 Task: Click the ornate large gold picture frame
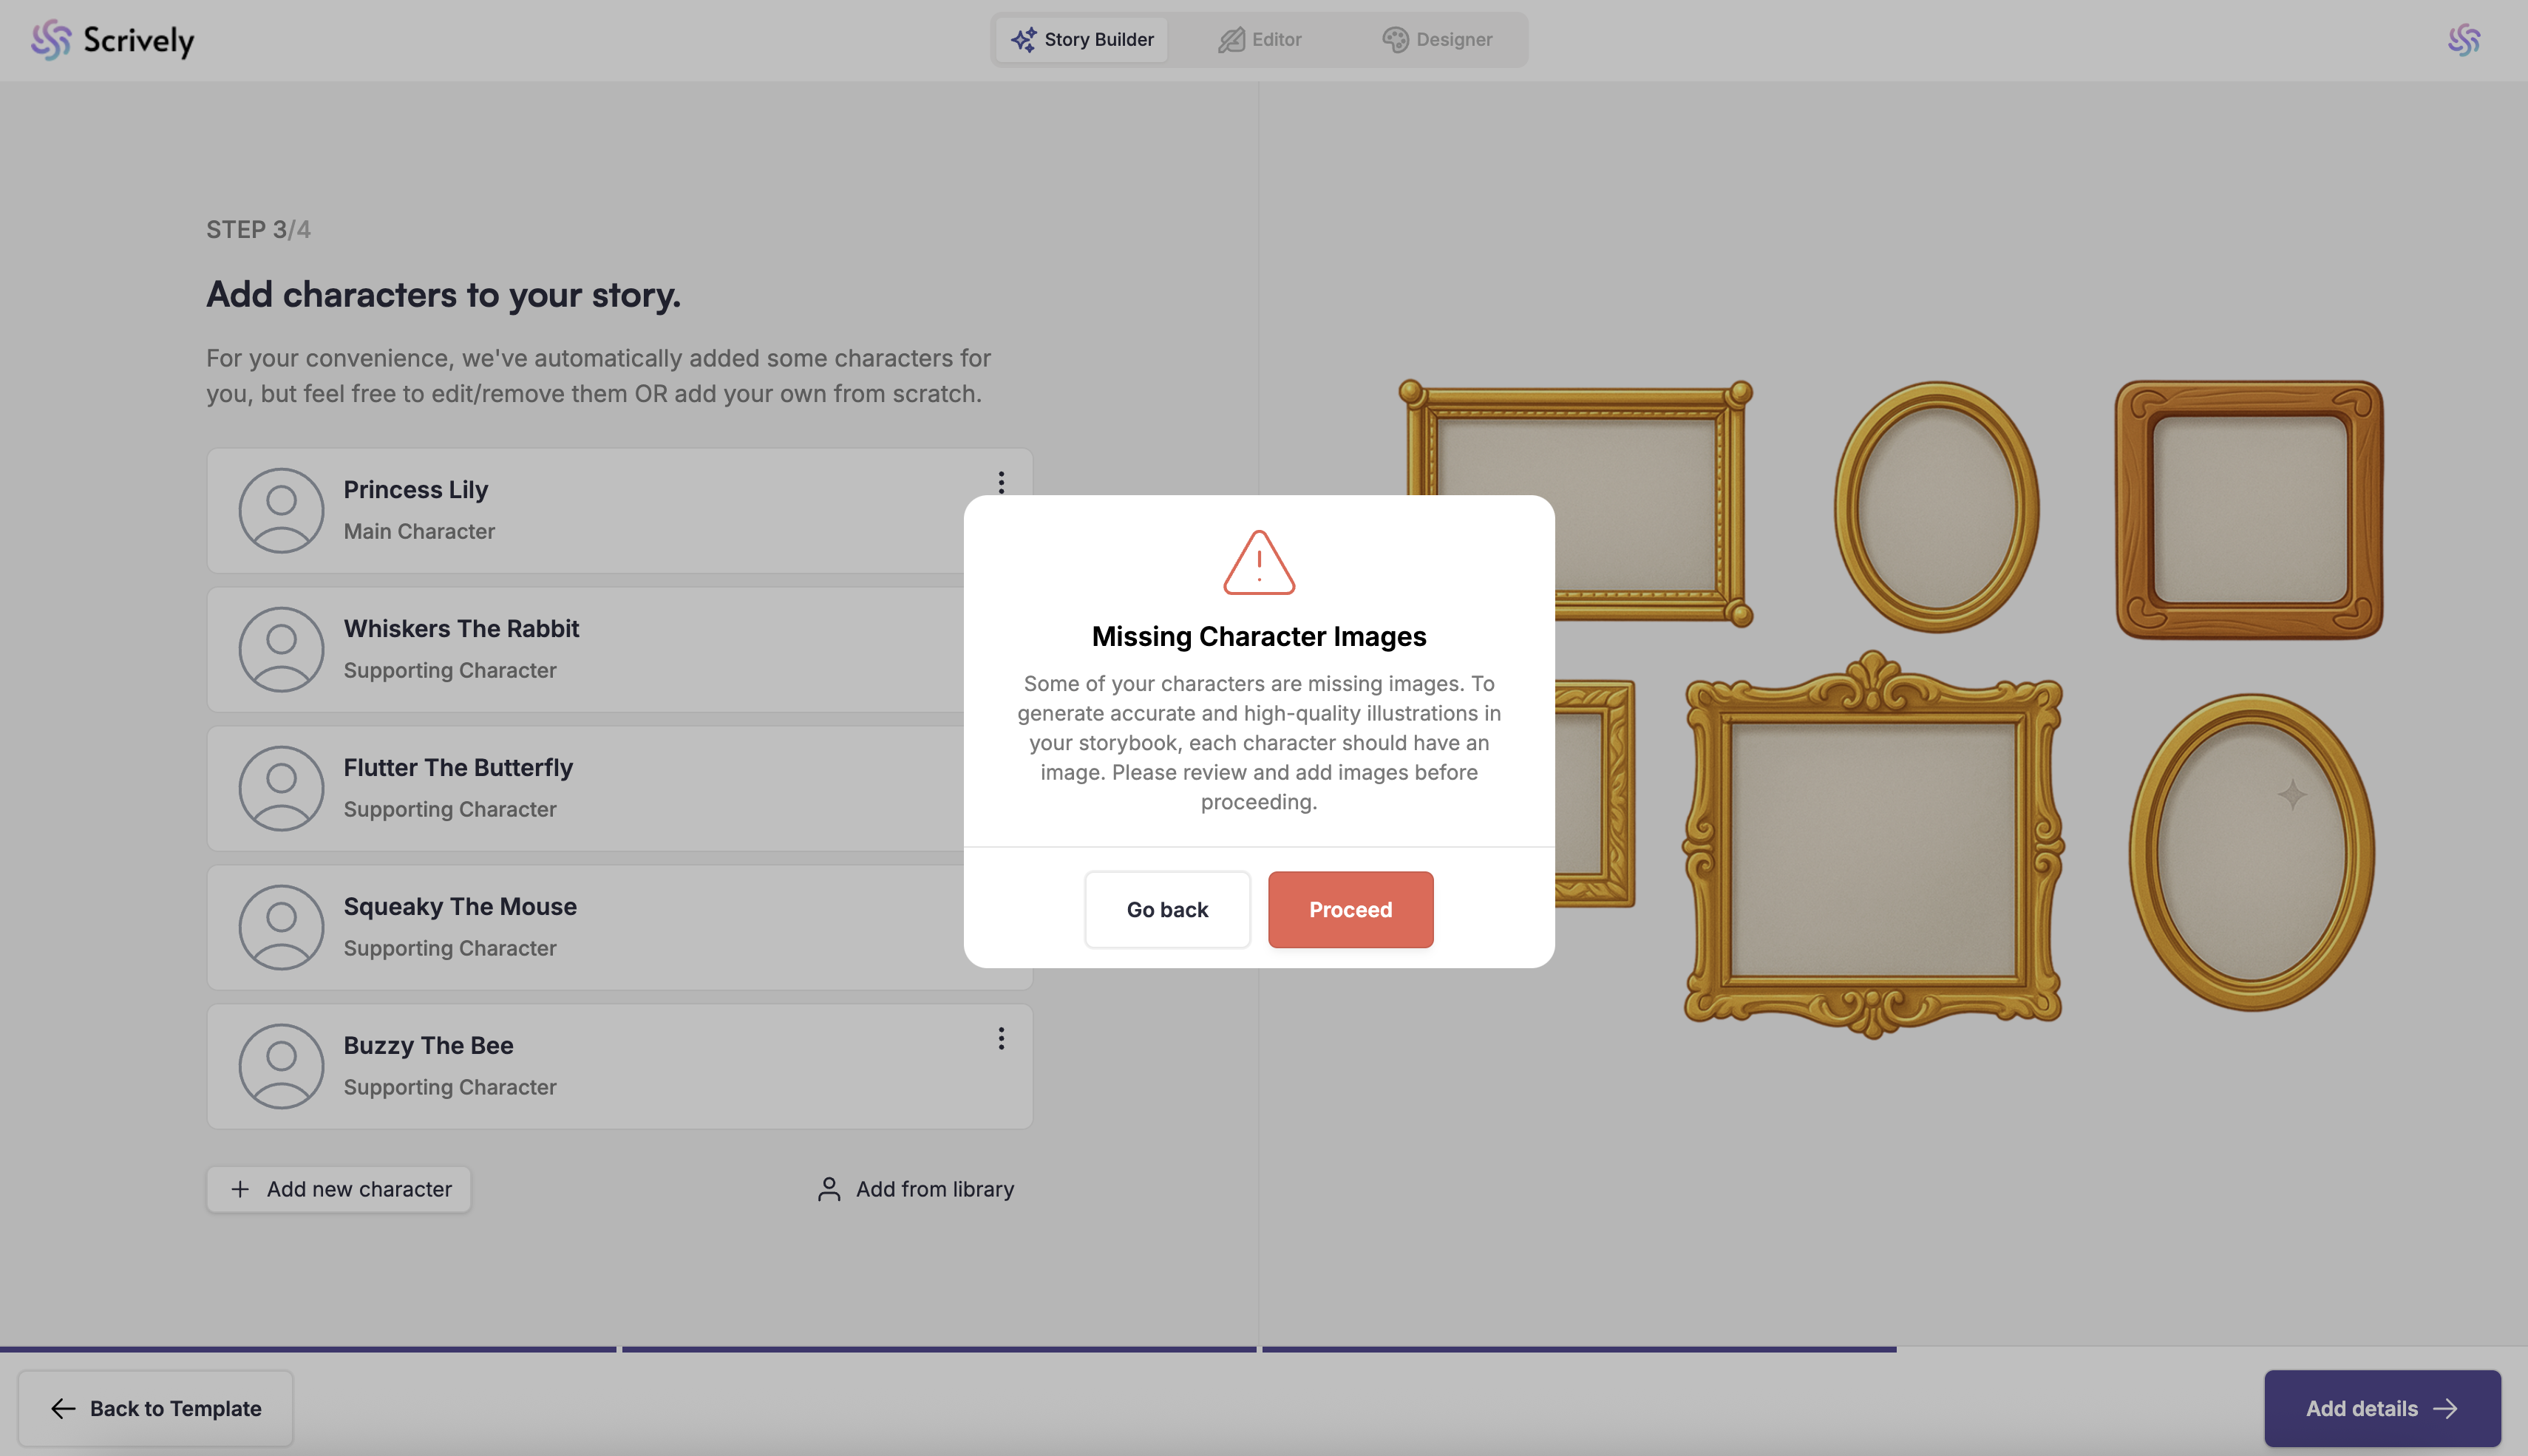[1872, 846]
